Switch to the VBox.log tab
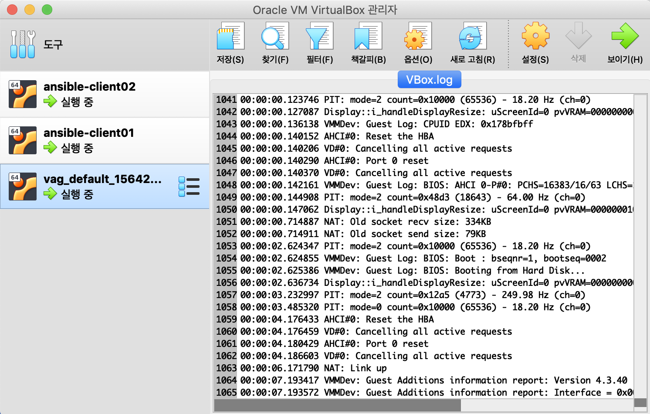This screenshot has height=414, width=650. click(x=430, y=80)
